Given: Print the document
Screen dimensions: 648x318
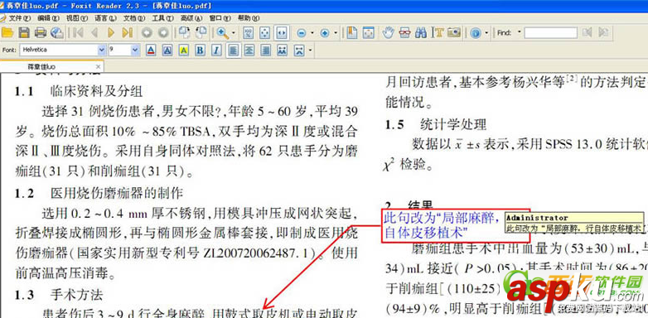Looking at the screenshot, I should click(x=41, y=33).
